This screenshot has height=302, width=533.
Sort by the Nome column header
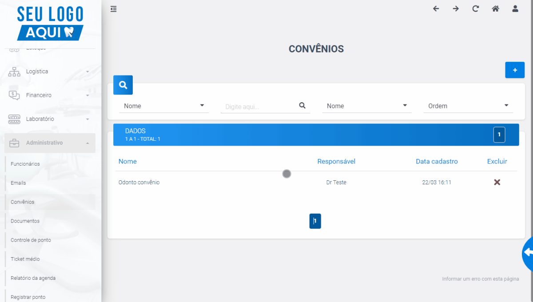(x=127, y=161)
